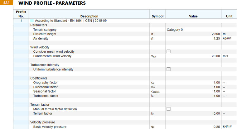
Task: Click Orography factor value 1.00
Action: click(x=217, y=83)
